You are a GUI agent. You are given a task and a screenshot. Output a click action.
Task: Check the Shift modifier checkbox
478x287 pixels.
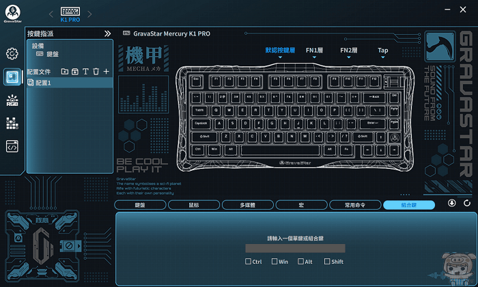click(x=327, y=261)
